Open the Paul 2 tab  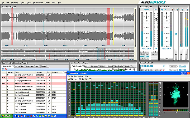[86, 66]
